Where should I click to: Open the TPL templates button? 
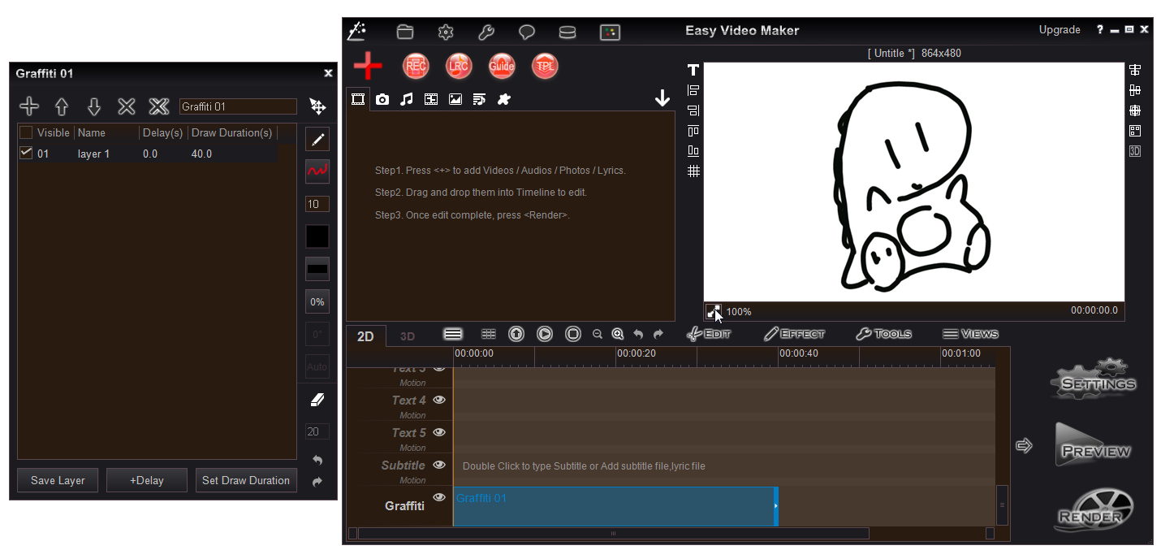pos(545,66)
